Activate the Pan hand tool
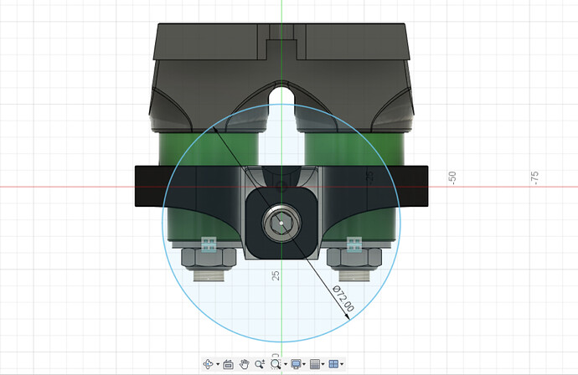The width and height of the screenshot is (578, 375). point(244,364)
